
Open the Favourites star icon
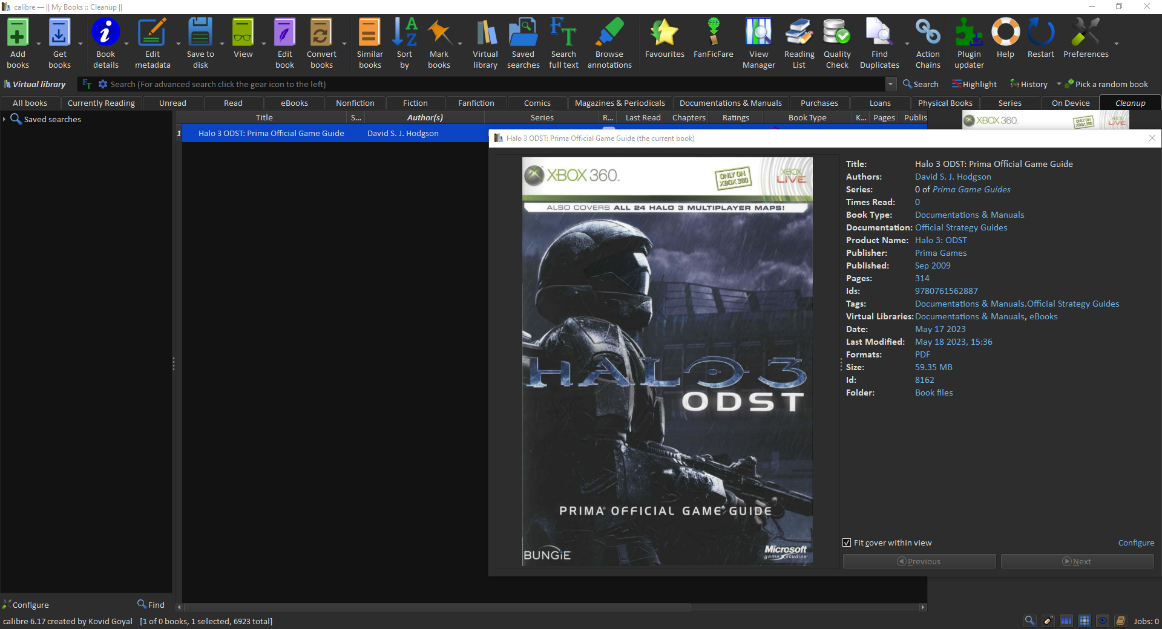[665, 33]
